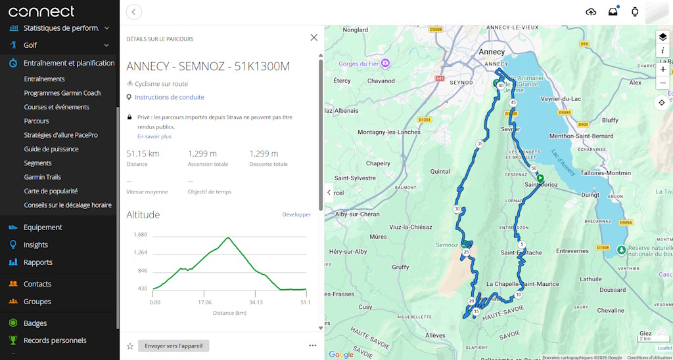Mark course as favorite with star
This screenshot has height=360, width=673.
130,346
